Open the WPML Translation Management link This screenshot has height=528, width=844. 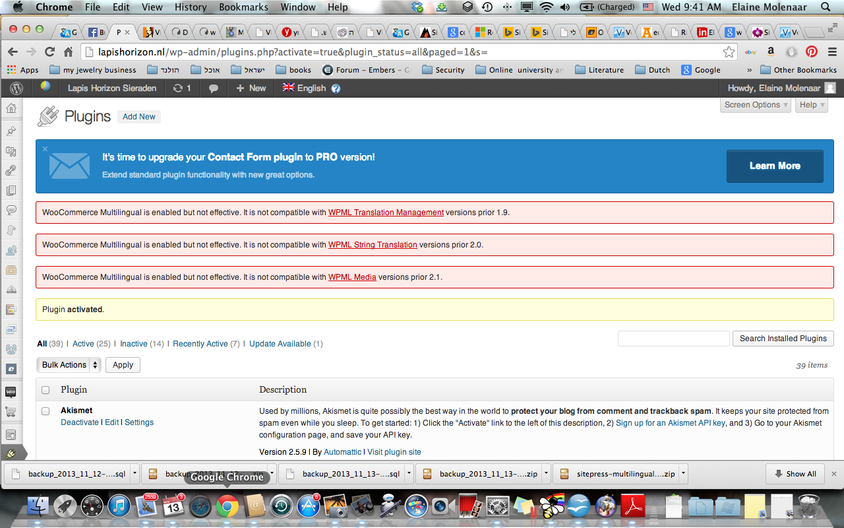tap(386, 213)
